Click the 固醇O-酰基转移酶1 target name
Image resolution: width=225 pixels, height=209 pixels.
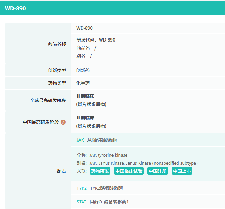tap(109, 202)
